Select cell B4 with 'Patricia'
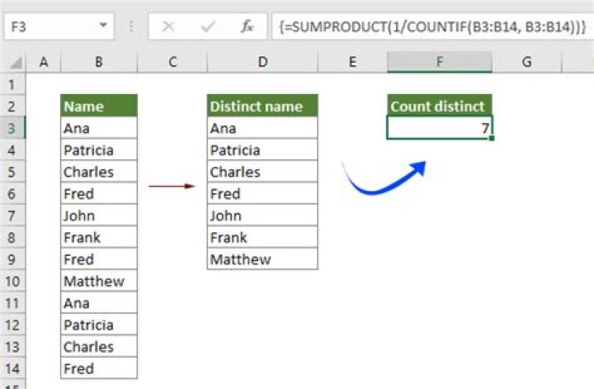Viewport: 594px width, 389px height. [x=99, y=150]
